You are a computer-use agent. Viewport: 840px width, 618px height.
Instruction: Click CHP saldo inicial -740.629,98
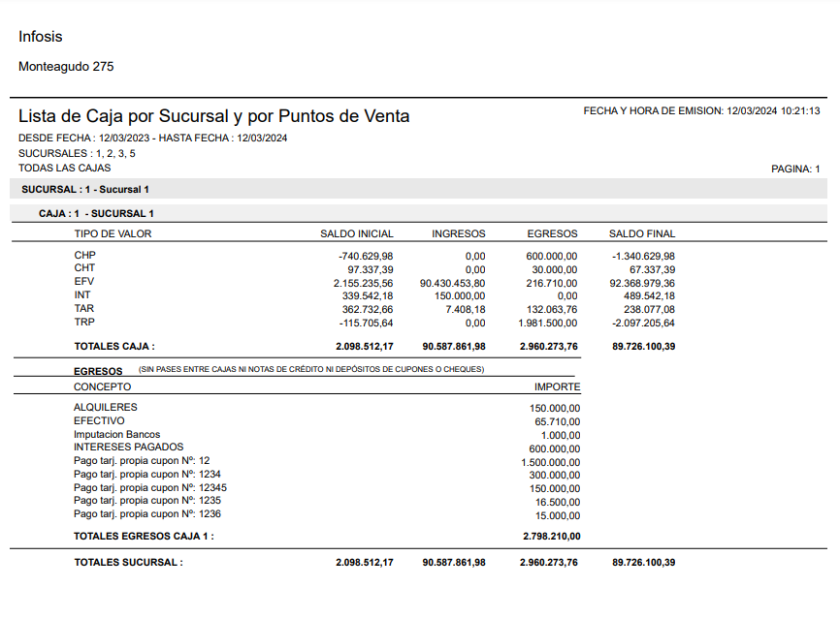[x=366, y=257]
